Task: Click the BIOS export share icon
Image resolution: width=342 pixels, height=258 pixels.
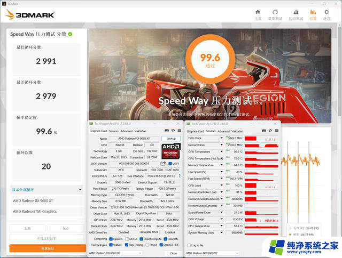Action: pyautogui.click(x=163, y=163)
